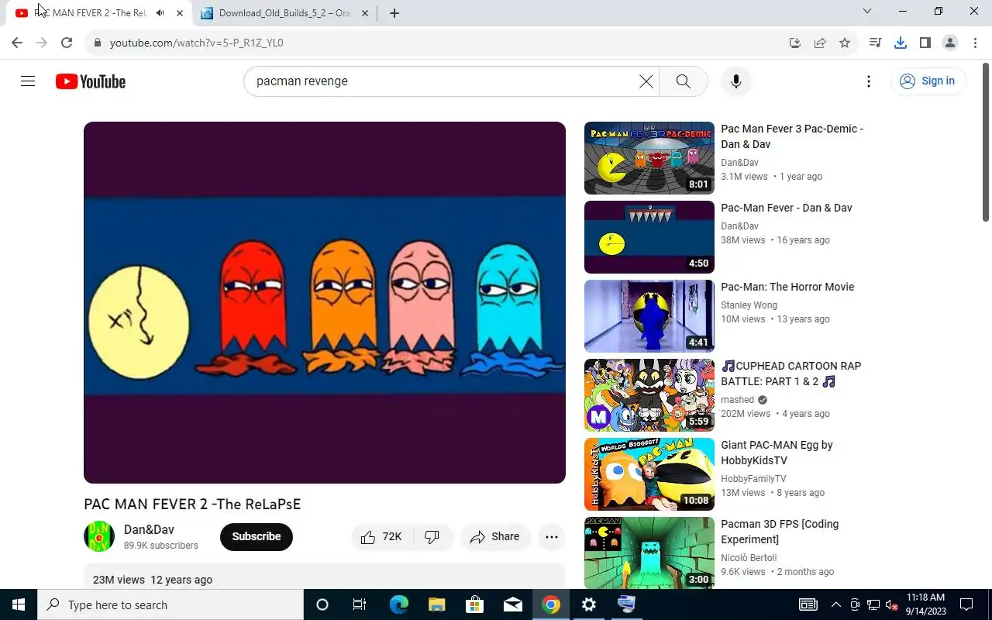The image size is (992, 620).
Task: Open Pacman 3D FPS Coding Experiment title
Action: 780,532
